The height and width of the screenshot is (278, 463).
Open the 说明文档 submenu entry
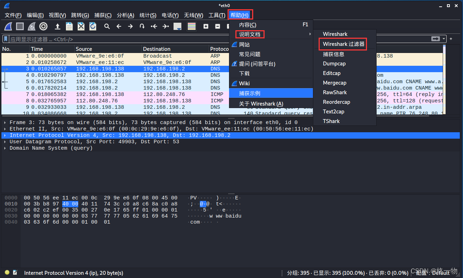(x=271, y=34)
